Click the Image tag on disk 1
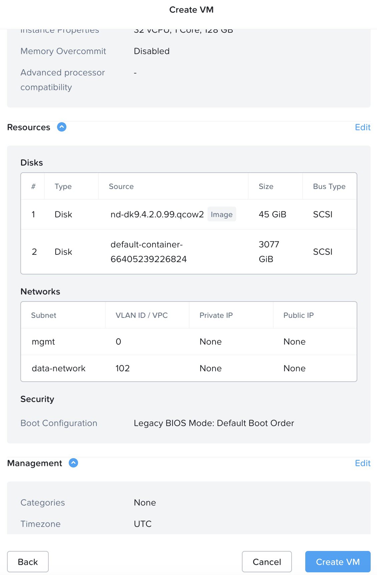 (x=222, y=214)
